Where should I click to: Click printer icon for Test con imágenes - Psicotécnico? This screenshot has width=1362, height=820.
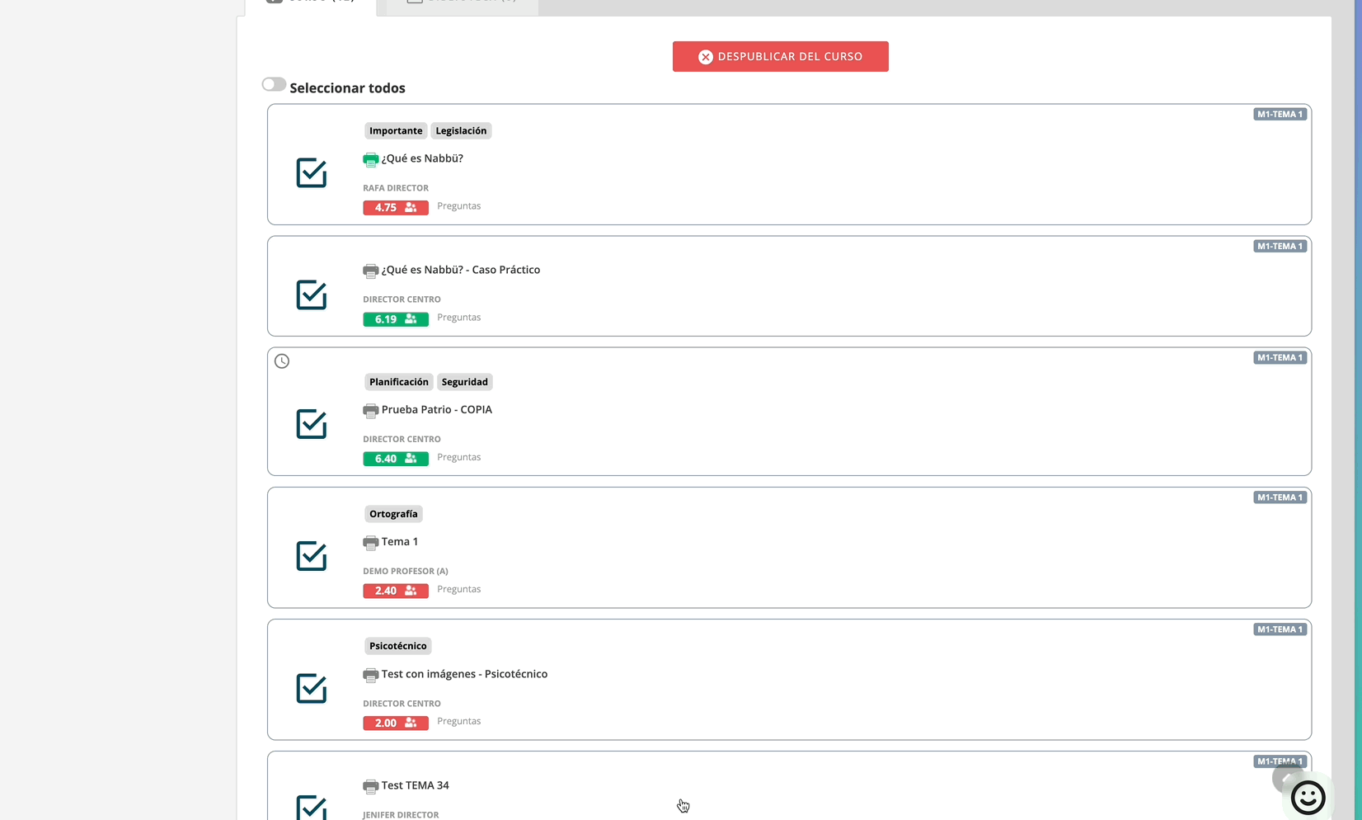pyautogui.click(x=370, y=675)
